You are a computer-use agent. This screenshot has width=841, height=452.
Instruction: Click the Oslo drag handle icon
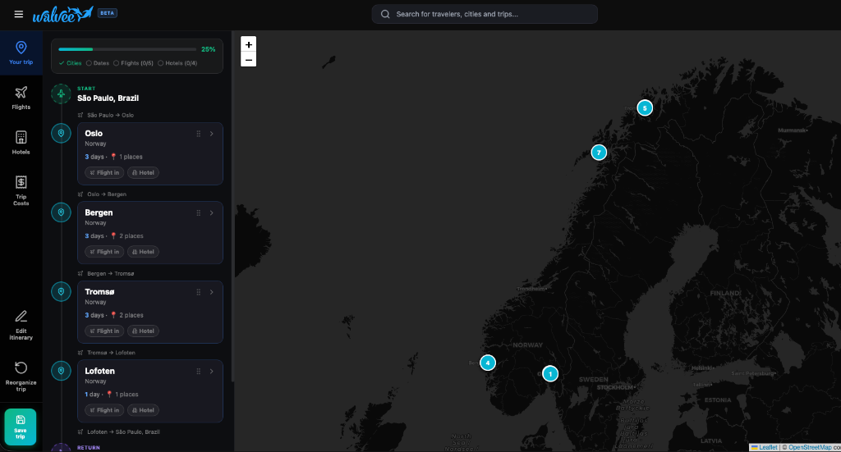click(x=199, y=134)
